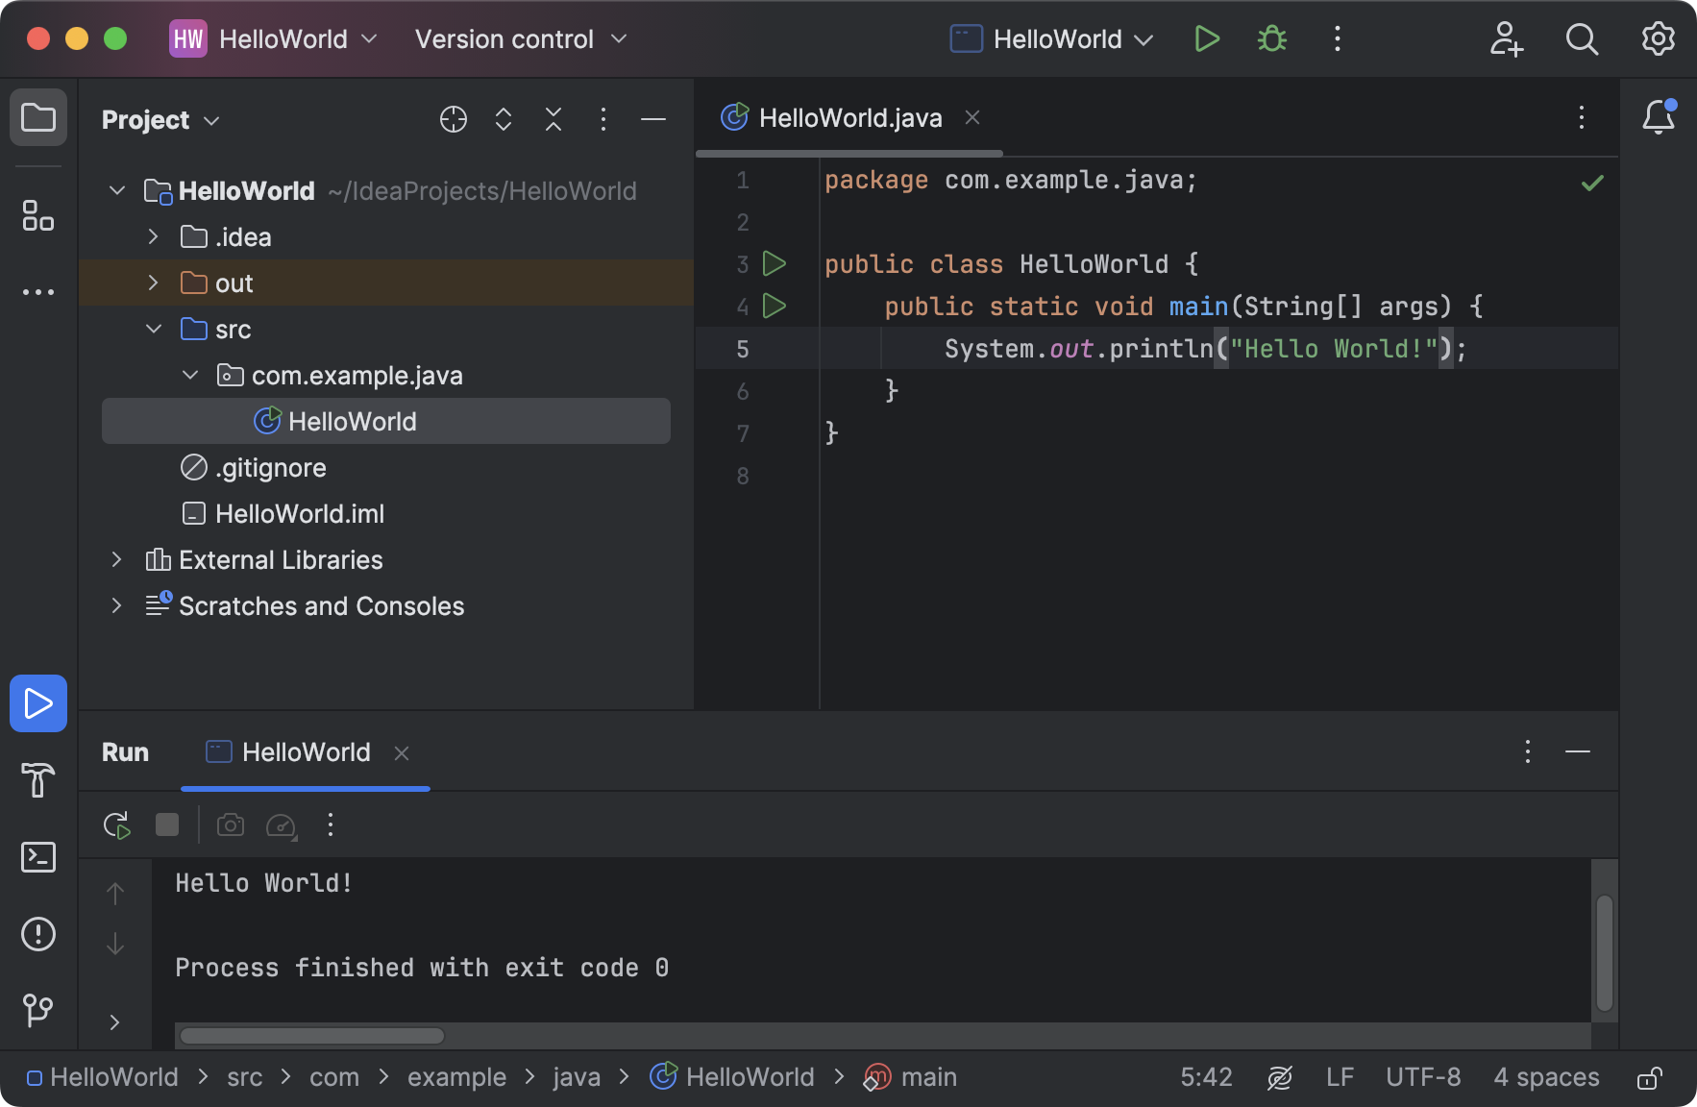
Task: Open Search Everywhere with the magnifier icon
Action: coord(1582,38)
